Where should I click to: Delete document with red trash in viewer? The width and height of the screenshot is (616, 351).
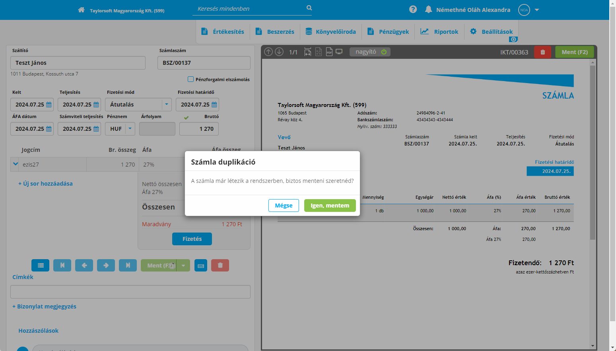pos(542,52)
